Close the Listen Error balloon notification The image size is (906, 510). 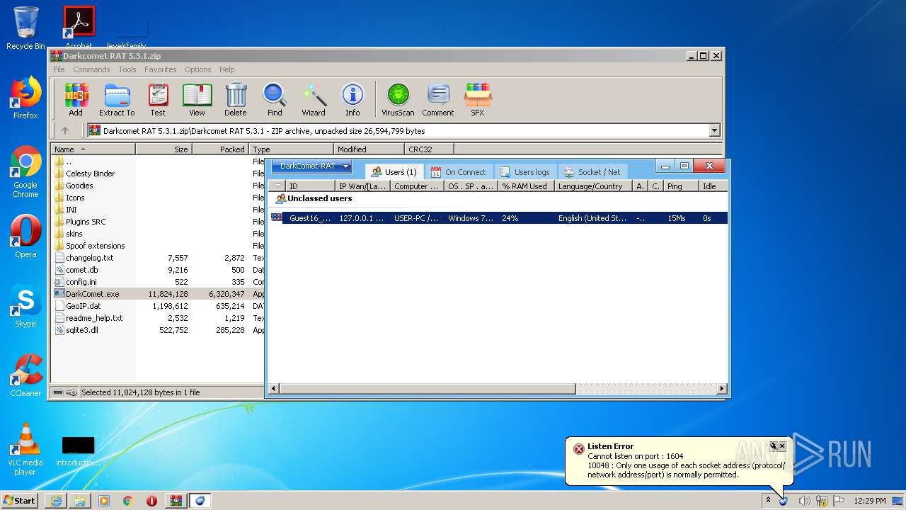(x=782, y=446)
